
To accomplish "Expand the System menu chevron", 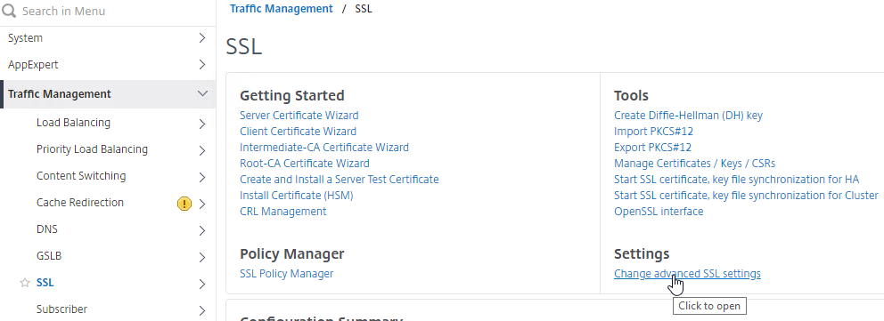I will (x=201, y=38).
